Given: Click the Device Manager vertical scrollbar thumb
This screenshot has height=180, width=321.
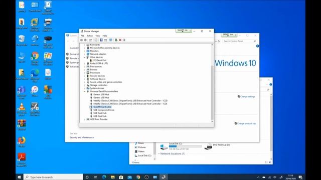Looking at the screenshot, I should 212,93.
